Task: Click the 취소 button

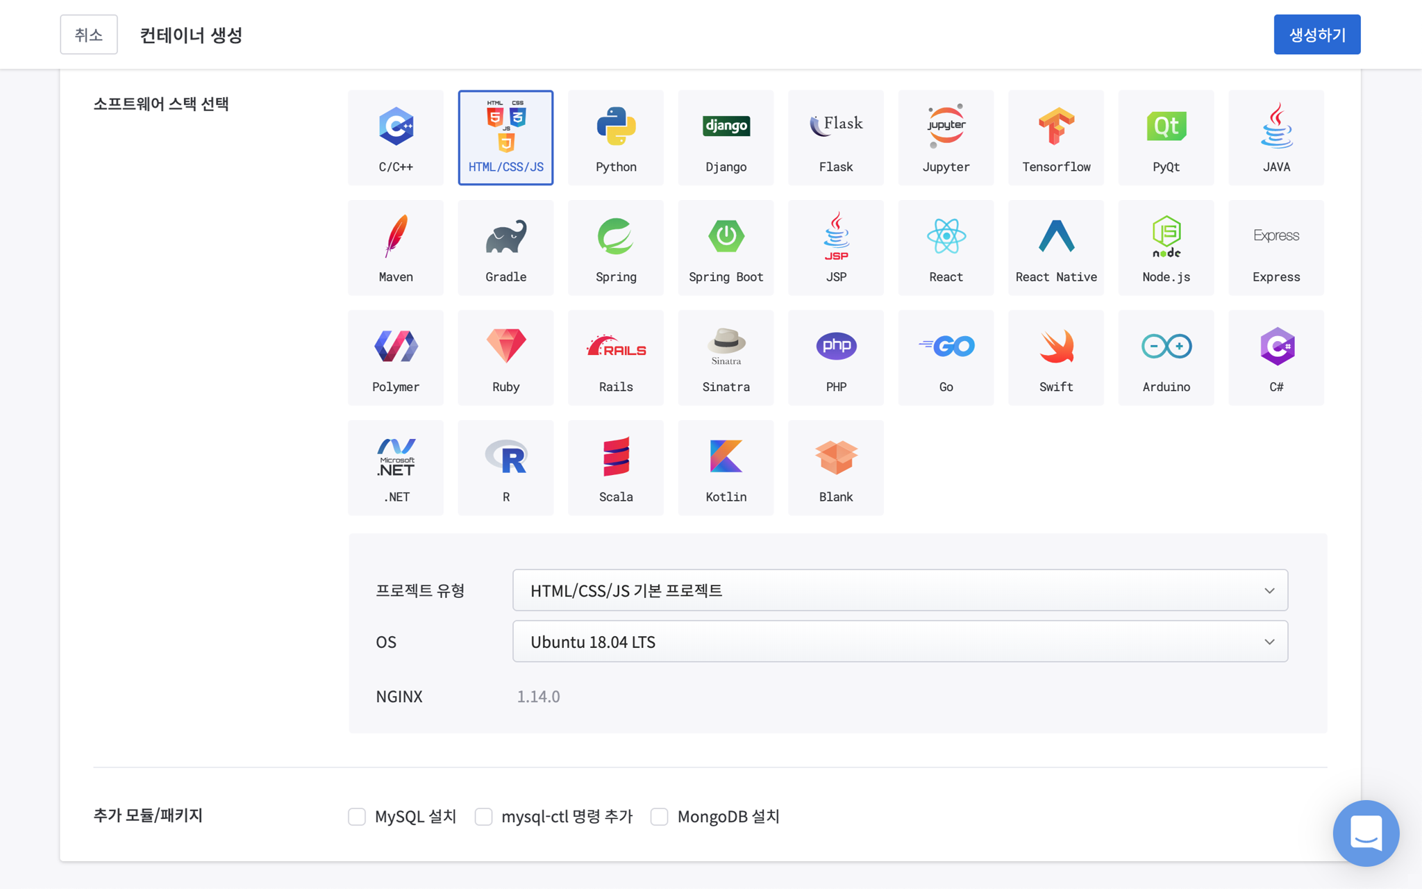Action: [x=89, y=35]
